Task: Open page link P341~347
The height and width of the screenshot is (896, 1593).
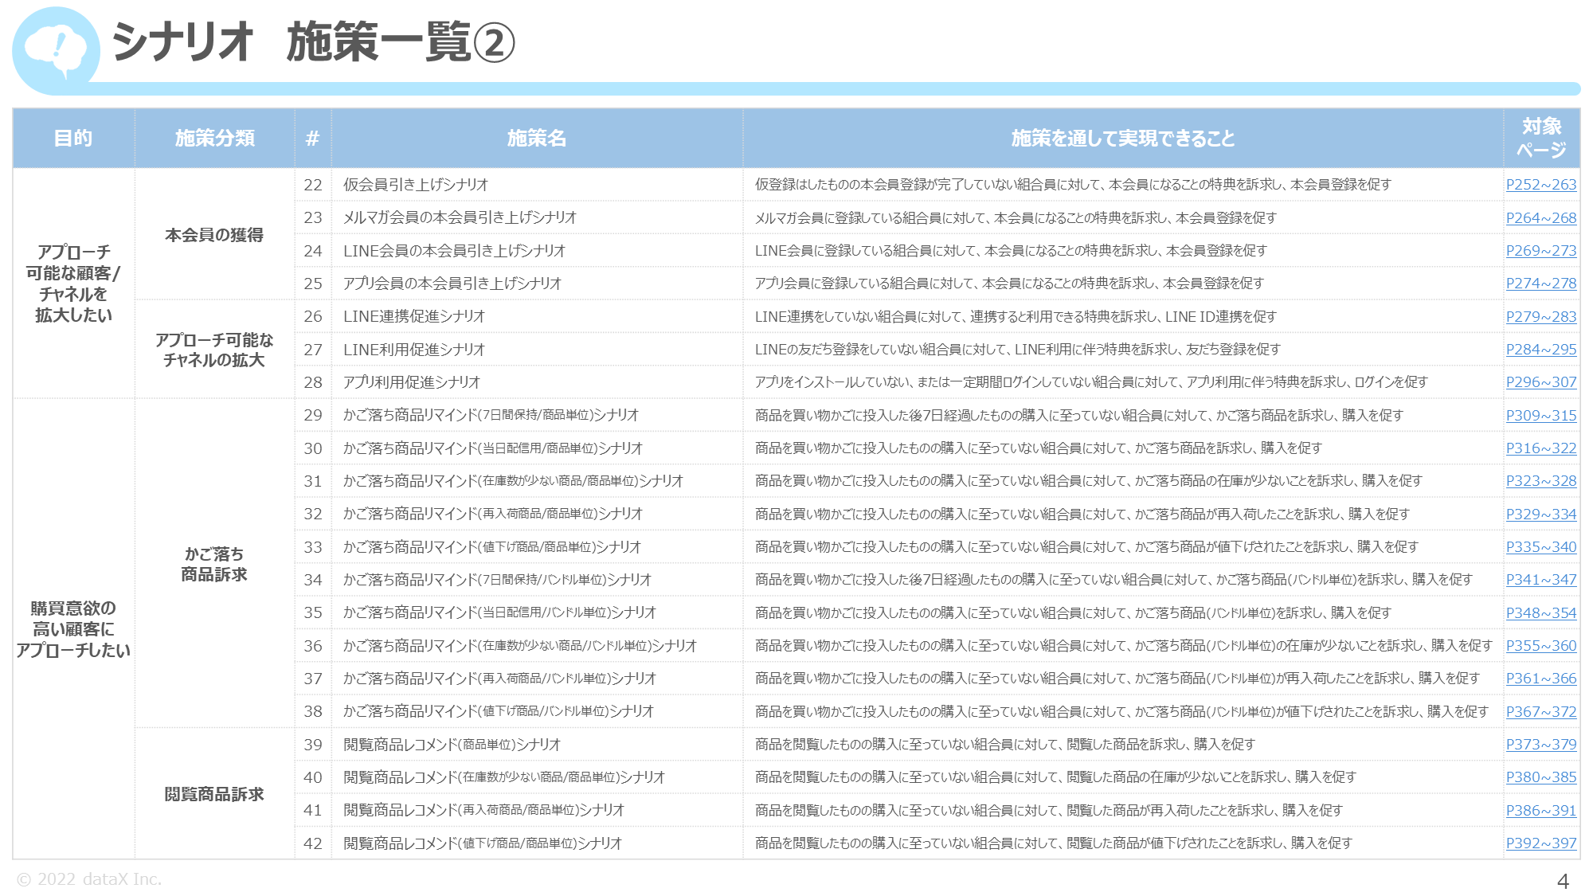Action: [1540, 580]
